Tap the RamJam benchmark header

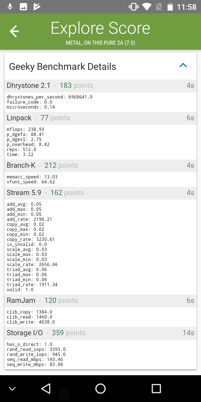pyautogui.click(x=100, y=301)
